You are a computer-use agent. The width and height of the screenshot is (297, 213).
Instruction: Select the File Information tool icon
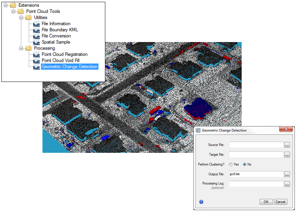point(36,24)
